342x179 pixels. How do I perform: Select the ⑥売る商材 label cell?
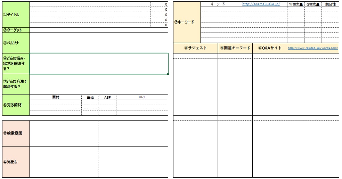pyautogui.click(x=16, y=105)
